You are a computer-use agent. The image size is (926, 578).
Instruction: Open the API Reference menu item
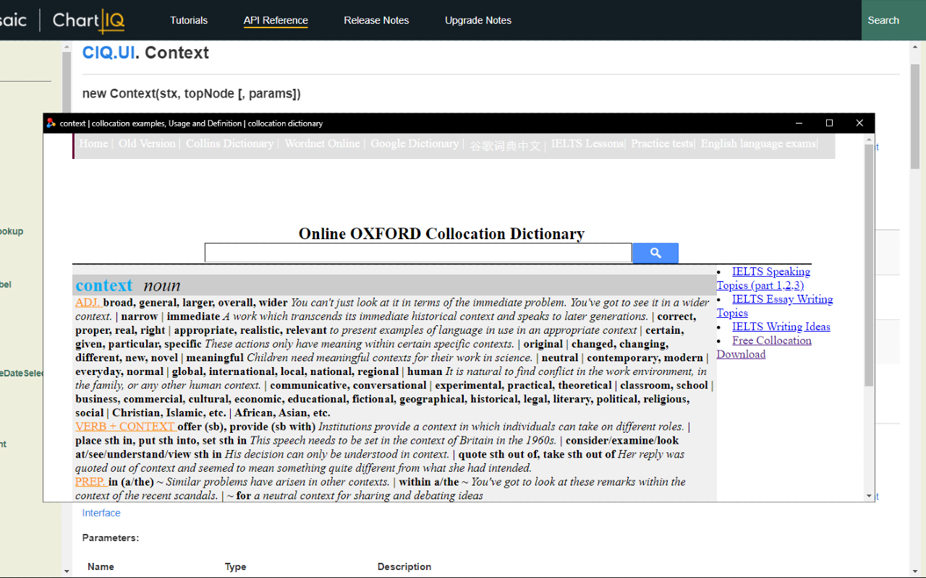(x=276, y=20)
